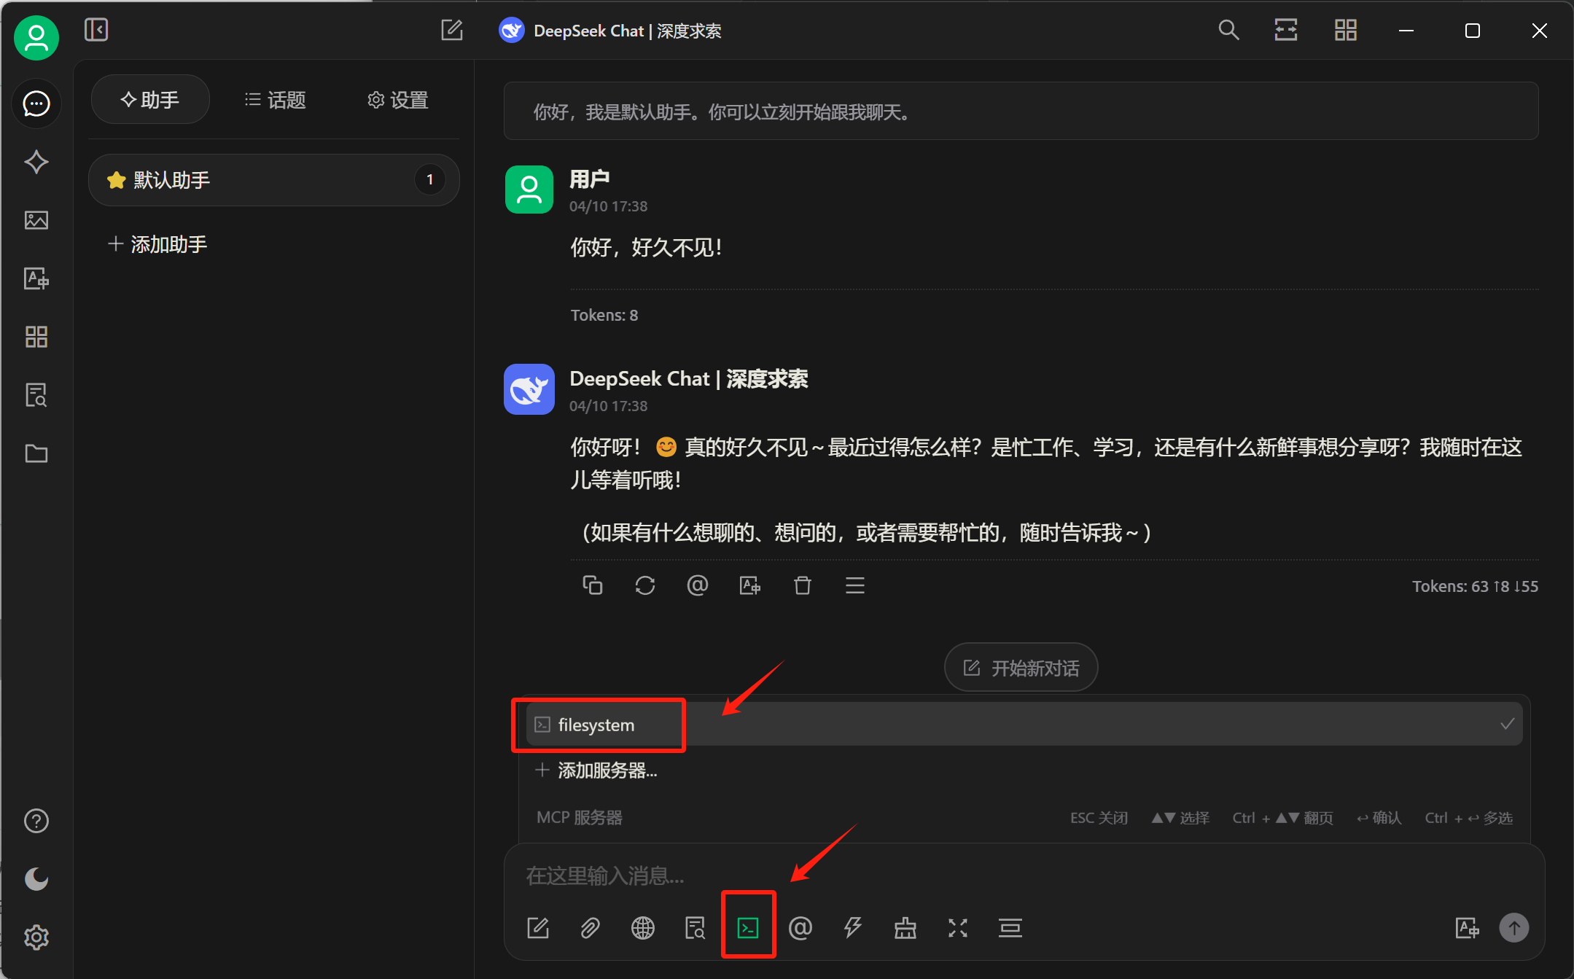Click 添加服务器 to add an MCP server

pos(596,771)
